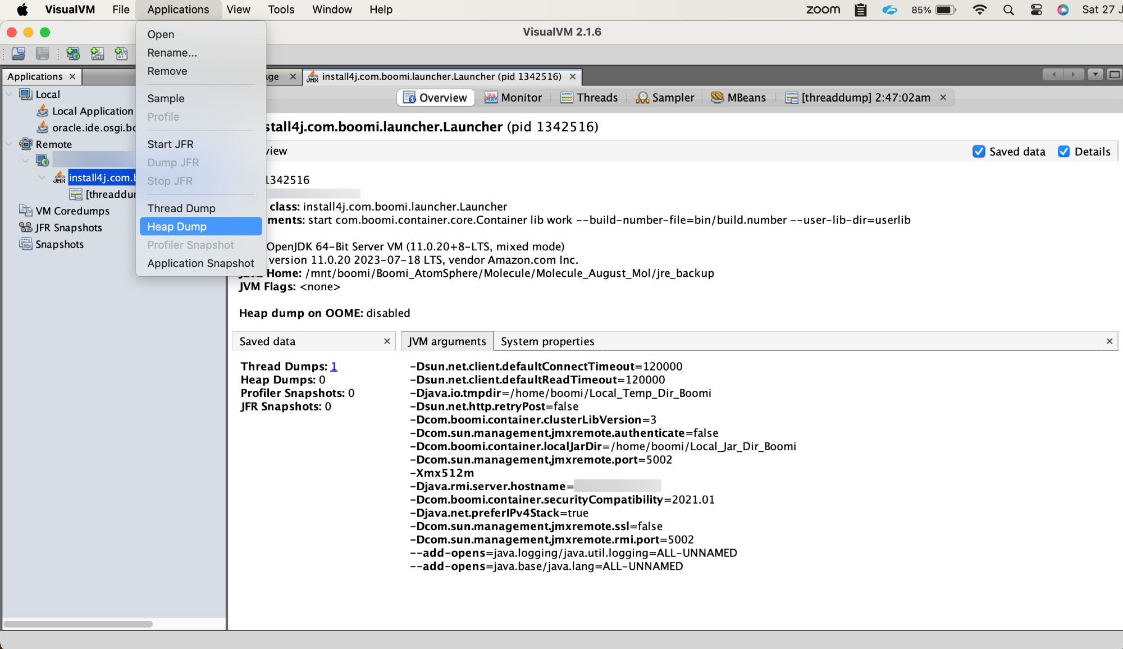
Task: Open the MBeans view via its icon
Action: pos(717,97)
